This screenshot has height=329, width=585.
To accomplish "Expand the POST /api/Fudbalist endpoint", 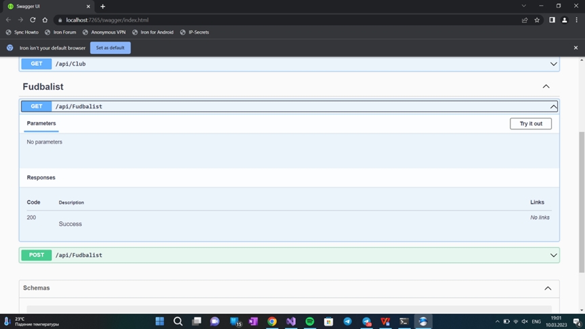I will pos(553,255).
